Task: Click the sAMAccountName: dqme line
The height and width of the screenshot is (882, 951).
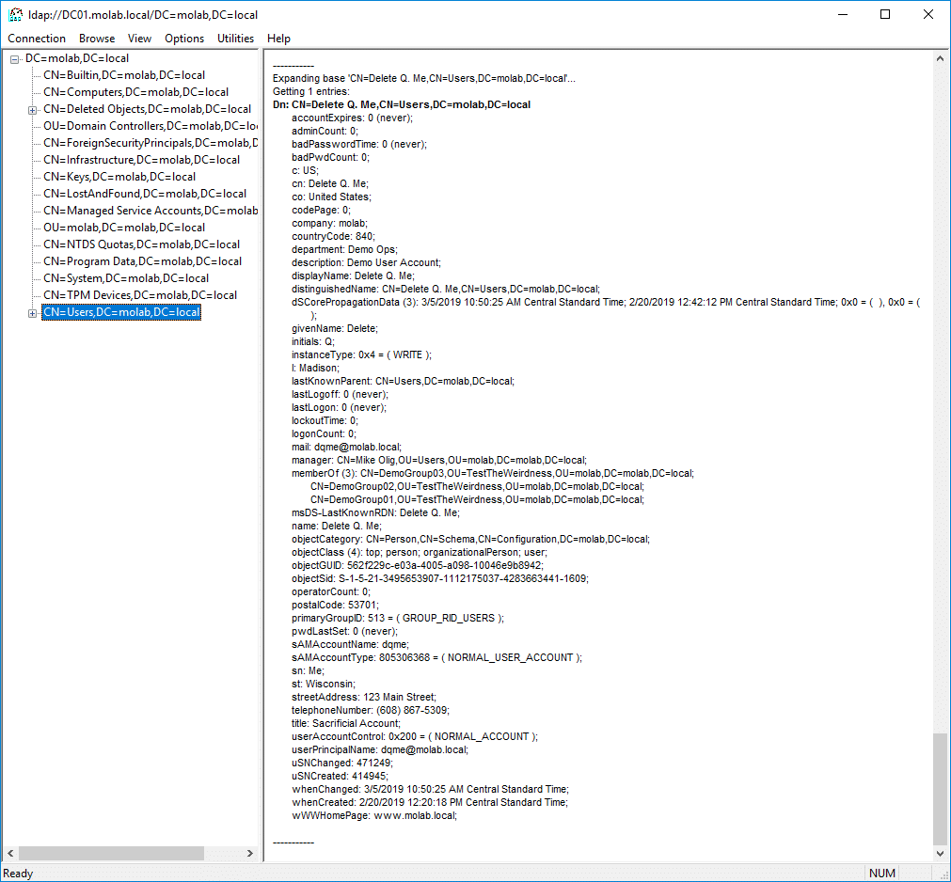Action: click(x=350, y=644)
